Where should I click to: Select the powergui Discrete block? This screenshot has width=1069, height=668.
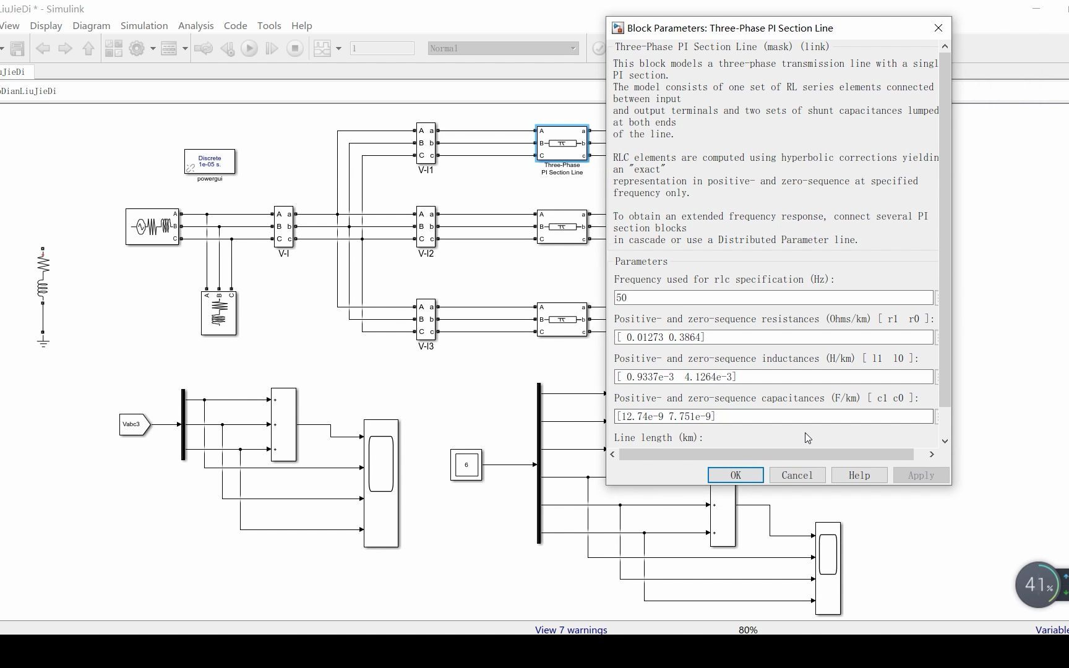pyautogui.click(x=210, y=161)
